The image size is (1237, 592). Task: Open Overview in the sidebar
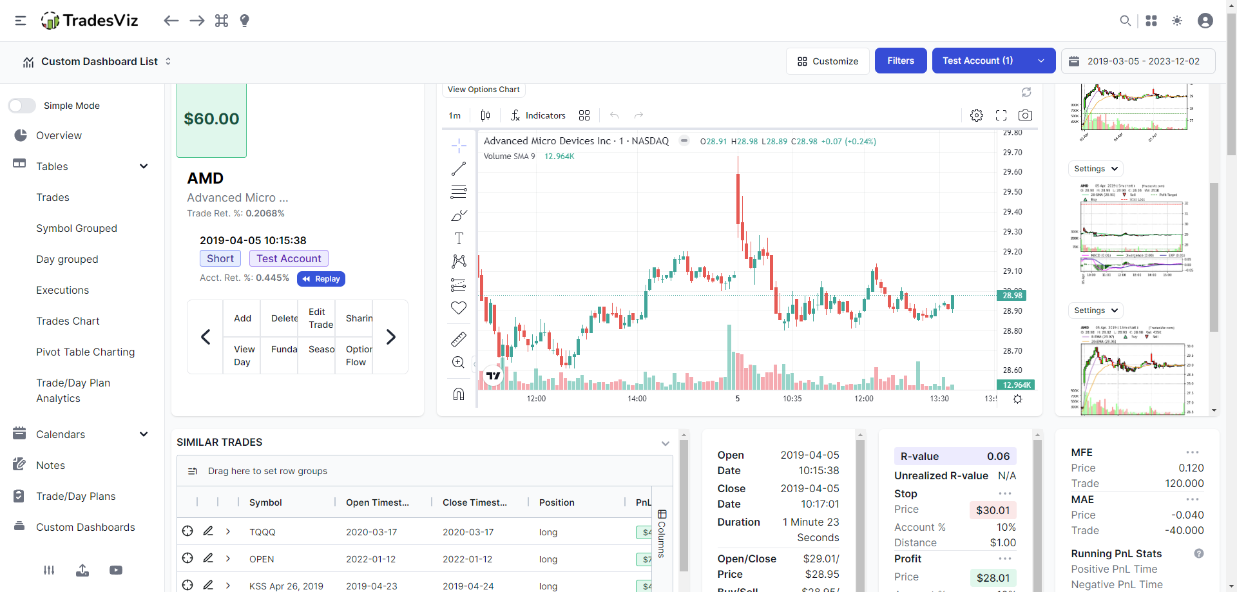[x=59, y=135]
